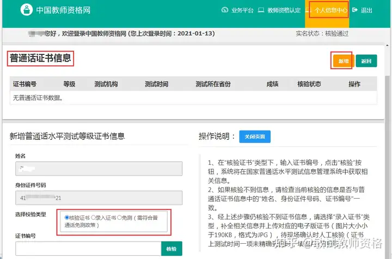This screenshot has height=259, width=392.
Task: Click the 操作说明 heading
Action: click(x=217, y=136)
